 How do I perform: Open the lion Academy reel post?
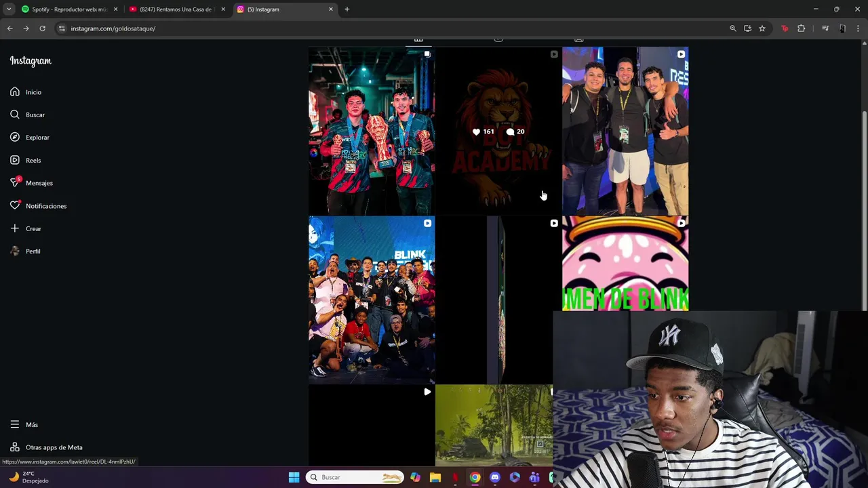[498, 131]
